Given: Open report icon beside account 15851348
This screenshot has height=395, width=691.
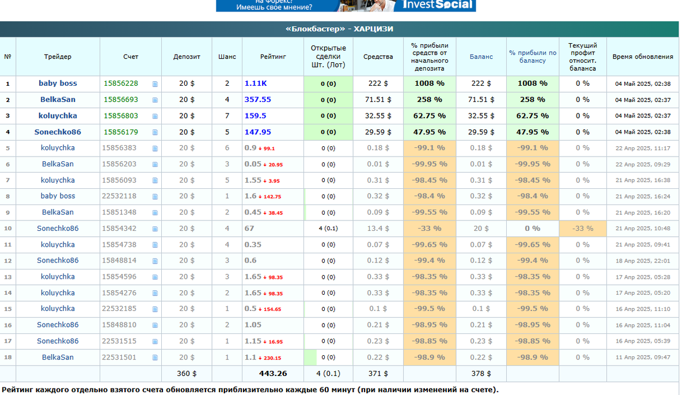Looking at the screenshot, I should (x=155, y=213).
